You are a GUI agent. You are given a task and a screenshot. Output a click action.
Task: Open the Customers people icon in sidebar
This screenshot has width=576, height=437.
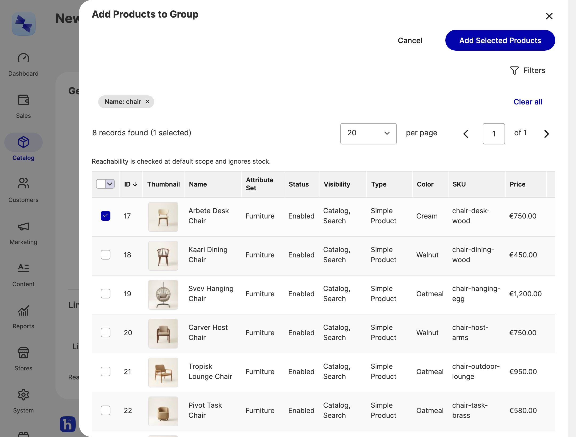pyautogui.click(x=23, y=183)
